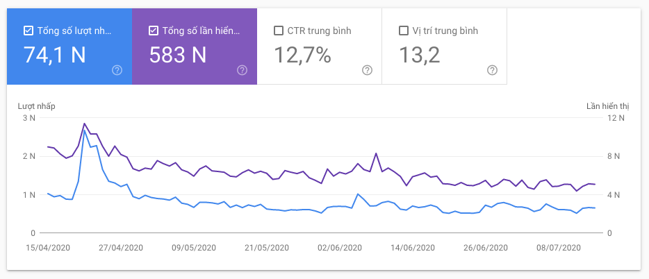Uncheck the Tổng số lượt nhấp checkbox
The width and height of the screenshot is (649, 279).
click(x=28, y=31)
